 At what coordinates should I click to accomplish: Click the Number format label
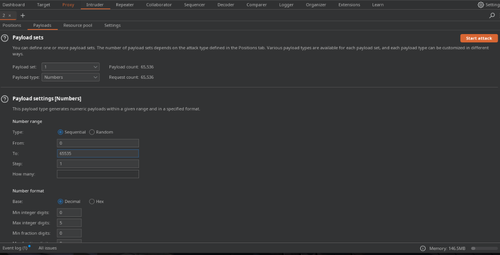pos(28,191)
